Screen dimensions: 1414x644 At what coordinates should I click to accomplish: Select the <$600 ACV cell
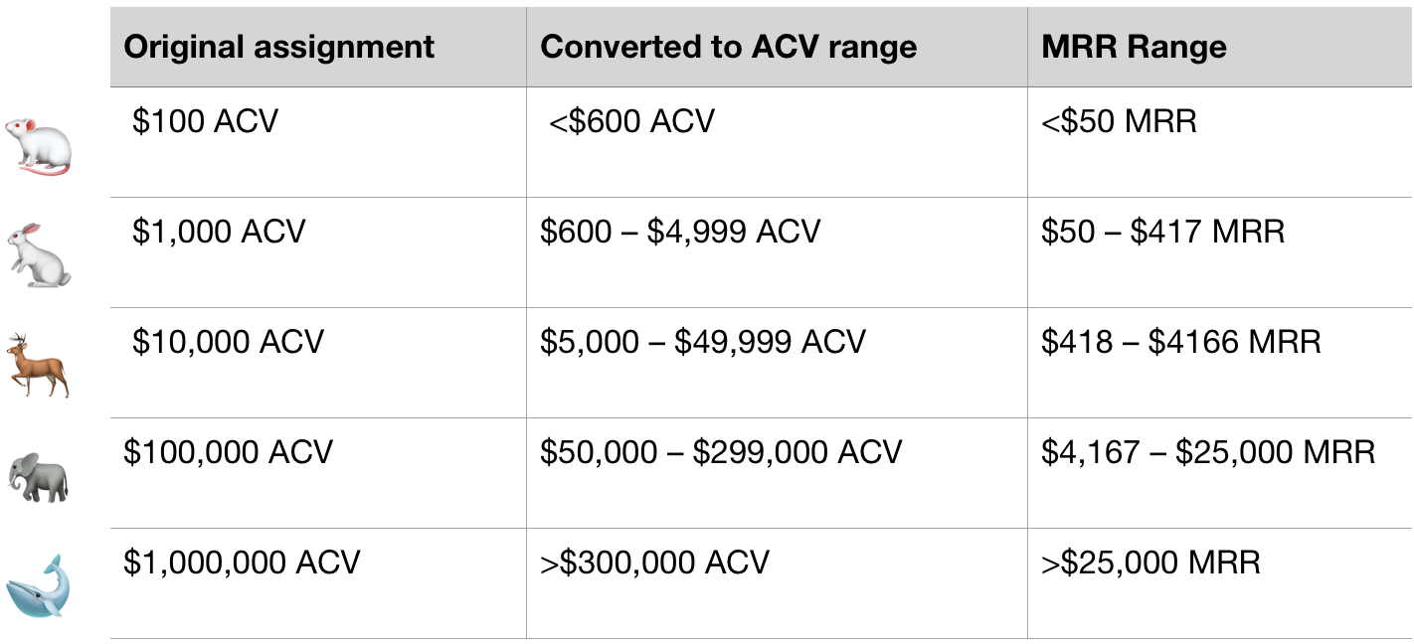pos(777,142)
